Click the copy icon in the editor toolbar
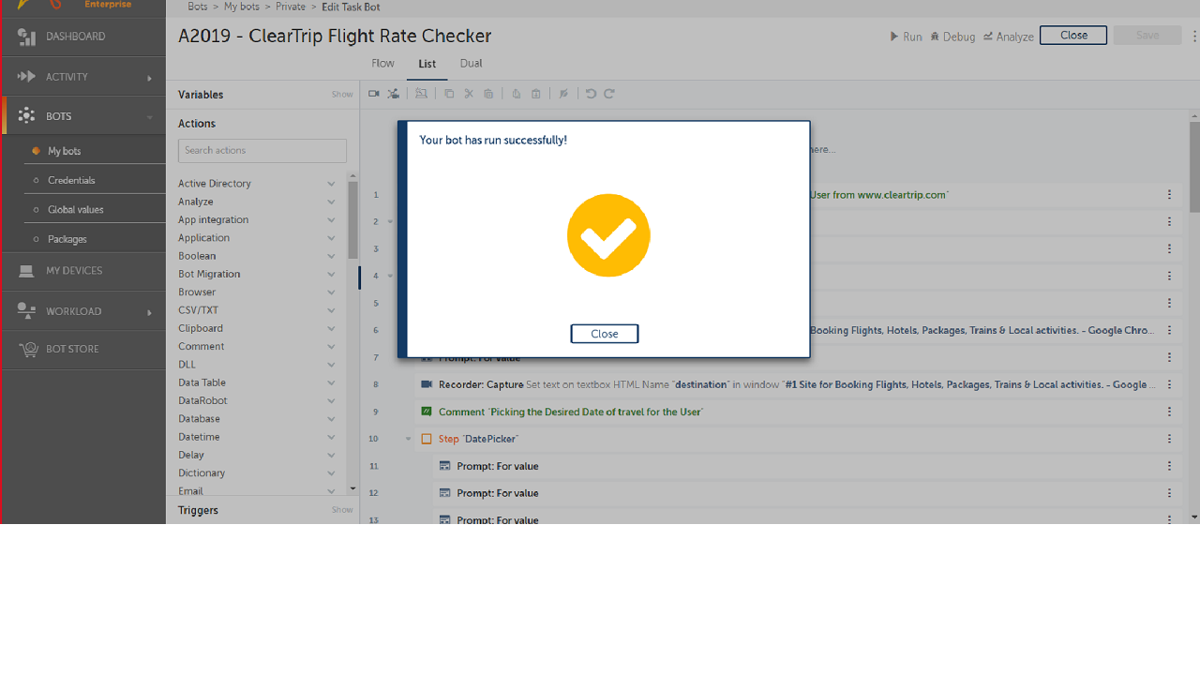Image resolution: width=1200 pixels, height=675 pixels. (449, 94)
